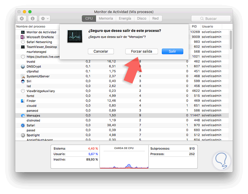Click the 12,46 value in the Finder row
Screen dimensions: 248x194
tap(111, 100)
